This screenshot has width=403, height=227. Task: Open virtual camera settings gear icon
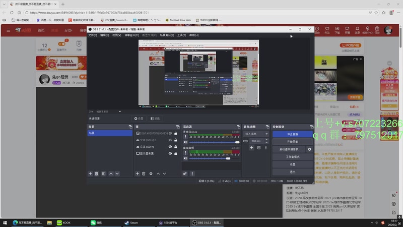tap(309, 149)
